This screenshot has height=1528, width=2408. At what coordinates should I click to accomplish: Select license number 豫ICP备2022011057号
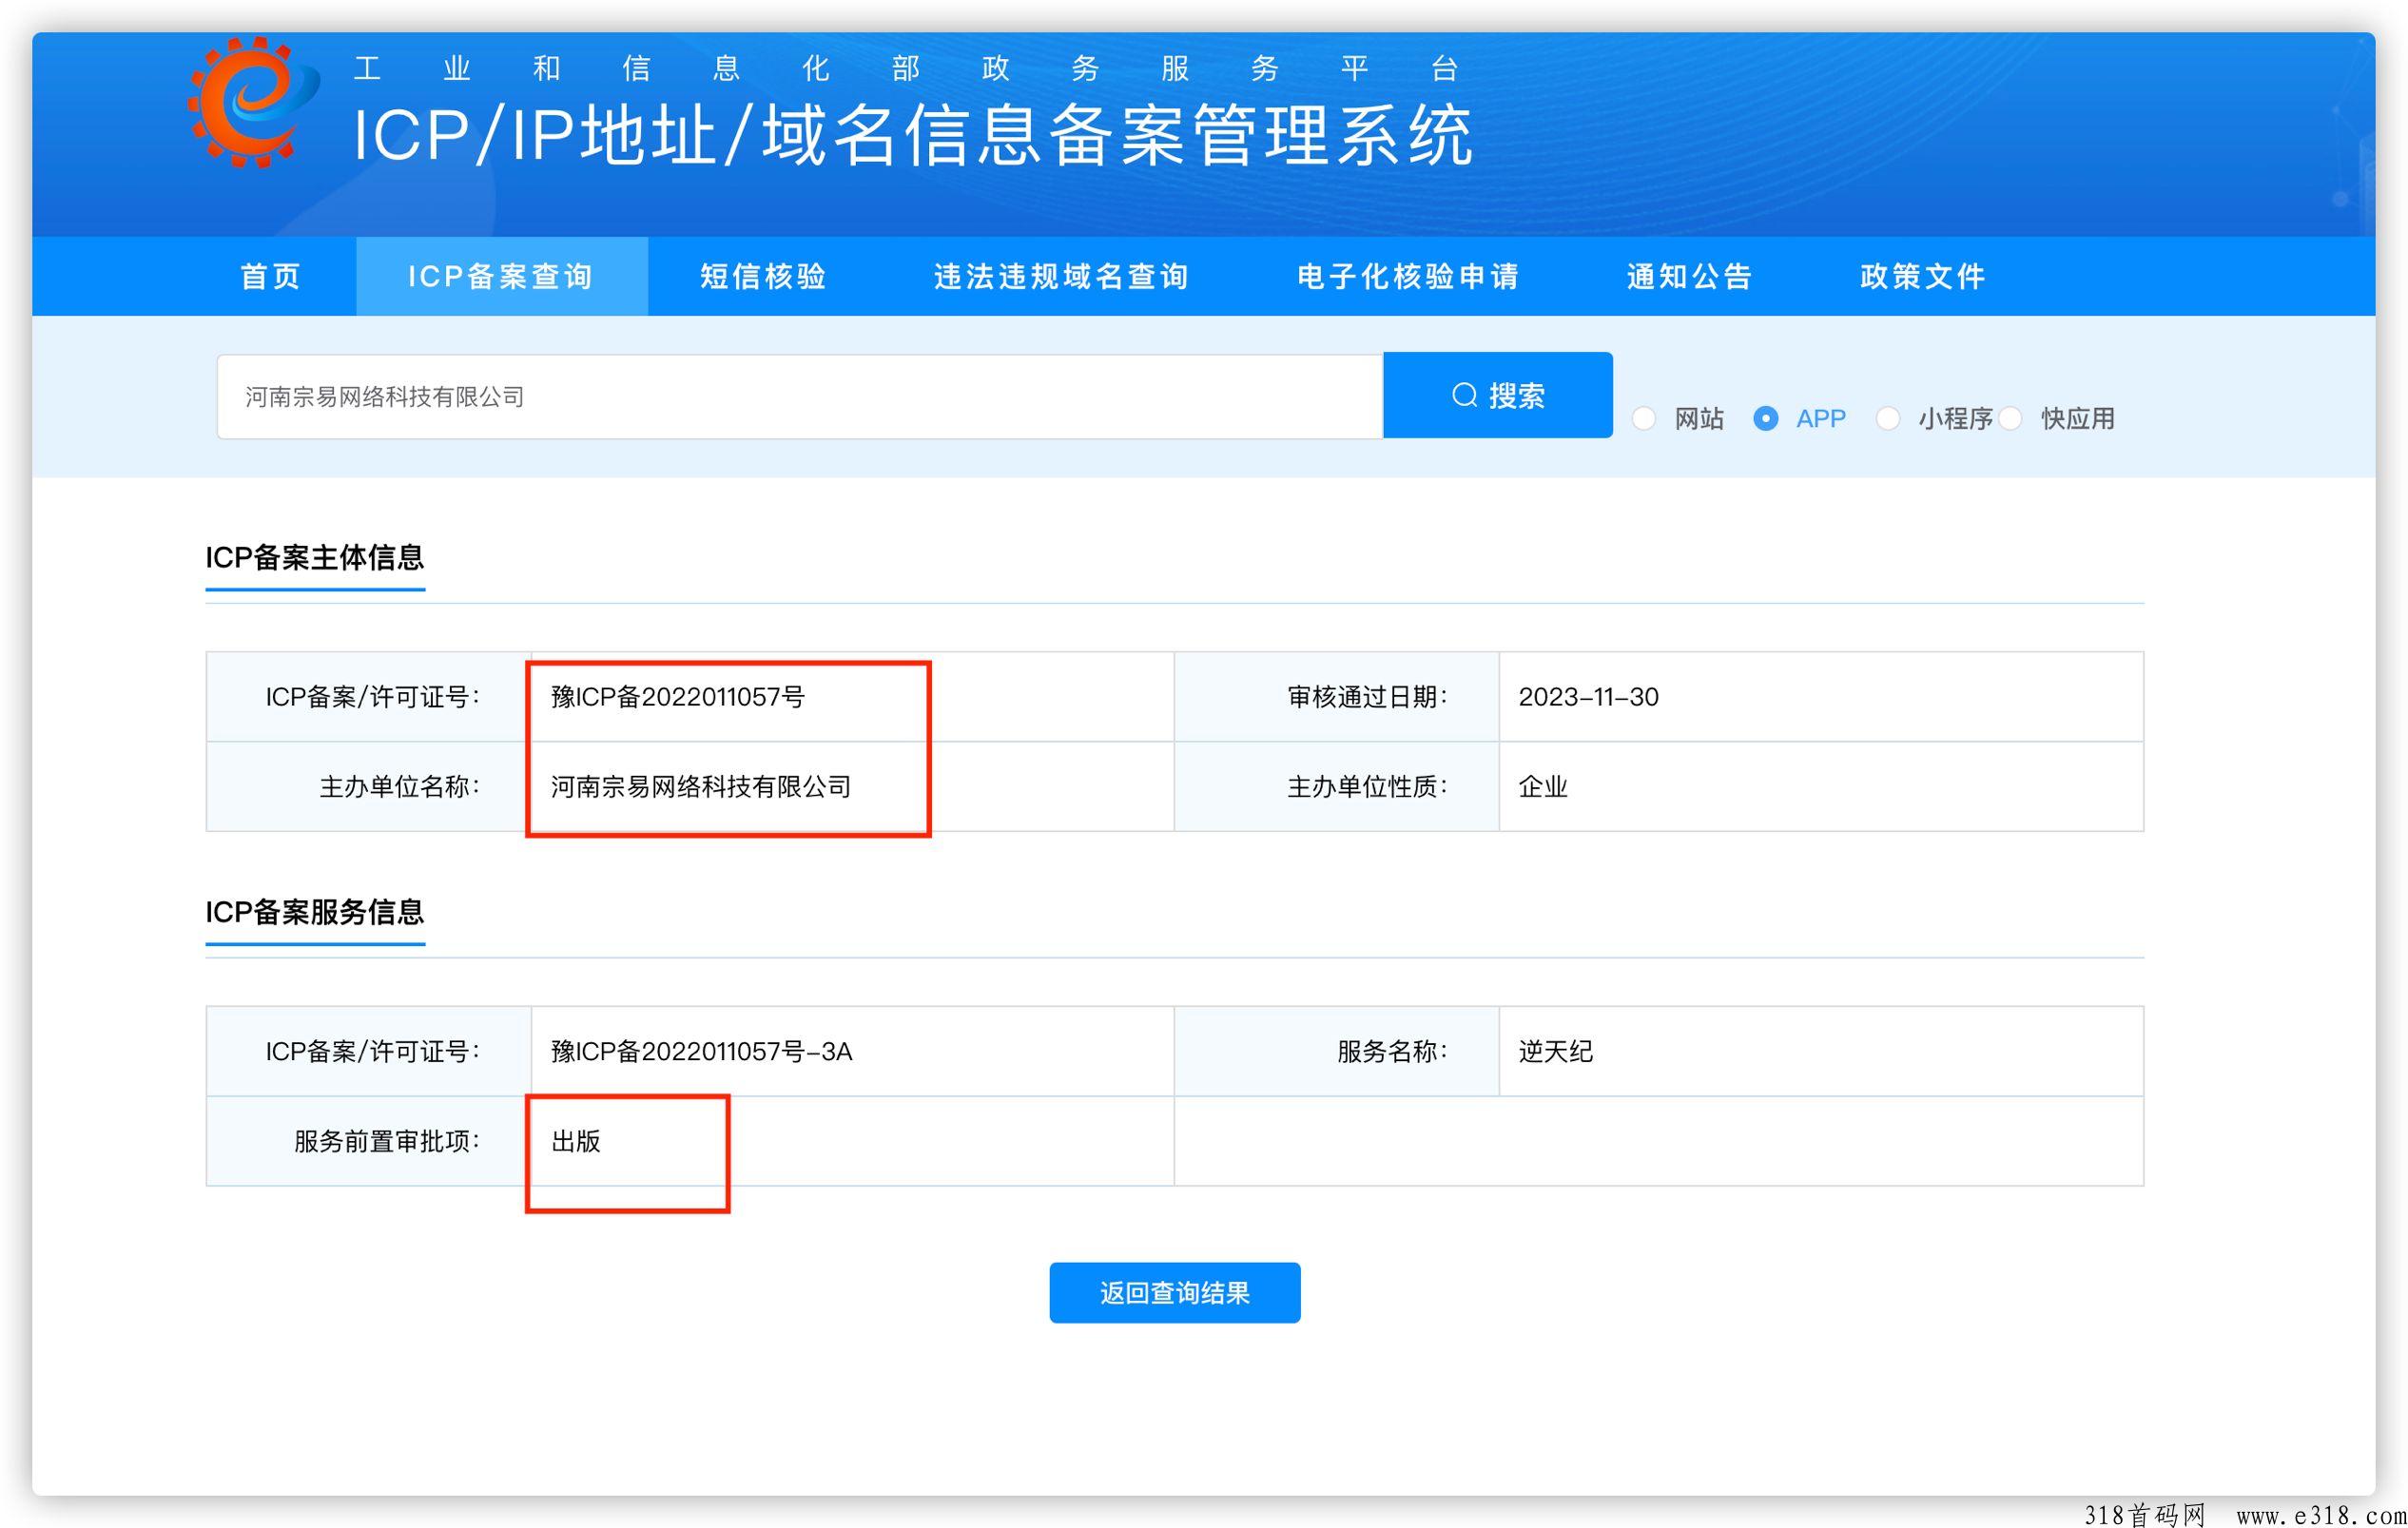coord(678,697)
